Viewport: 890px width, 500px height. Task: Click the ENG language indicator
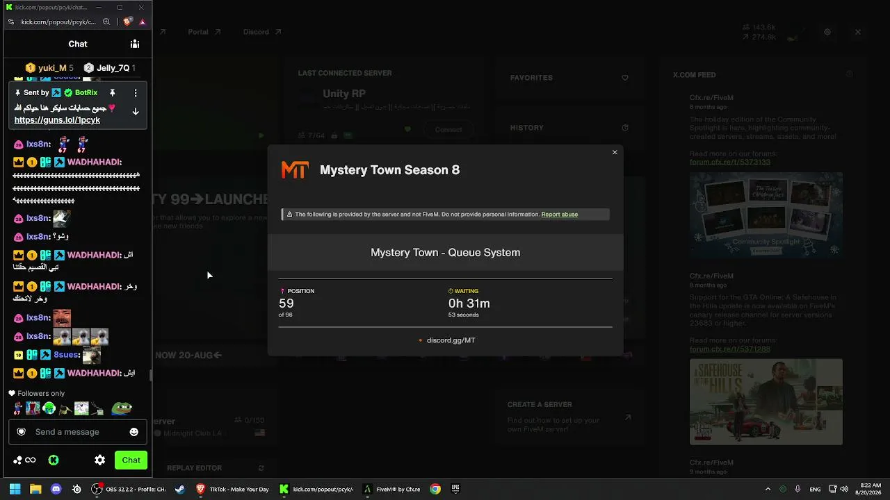pos(815,489)
